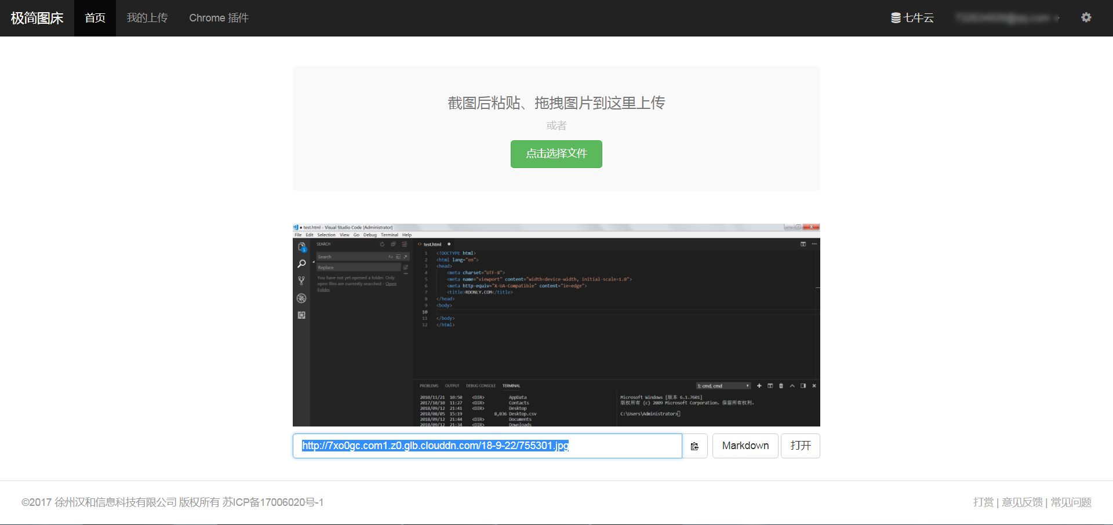
Task: Expand the blurred account email dropdown
Action: (1008, 18)
